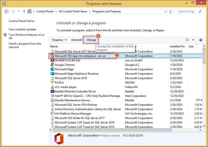Select the Microsoft SQL Server 2016 icon
The width and height of the screenshot is (208, 147).
[x=53, y=78]
